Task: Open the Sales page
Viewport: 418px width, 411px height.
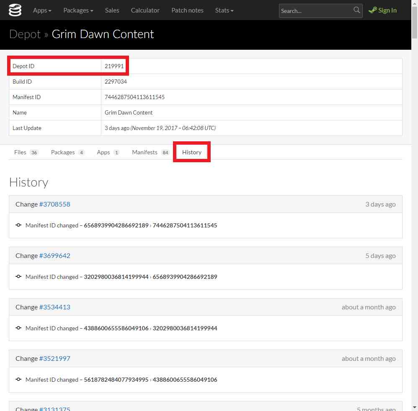Action: [x=112, y=10]
